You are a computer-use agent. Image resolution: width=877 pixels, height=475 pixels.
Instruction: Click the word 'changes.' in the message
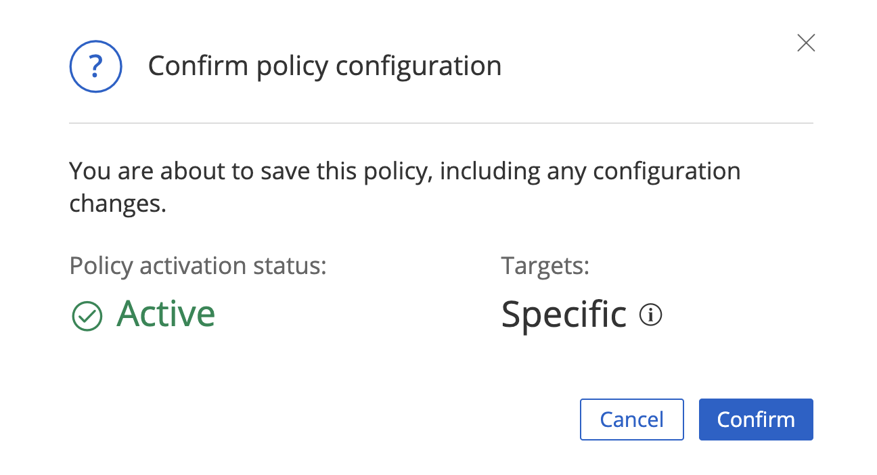click(x=118, y=204)
